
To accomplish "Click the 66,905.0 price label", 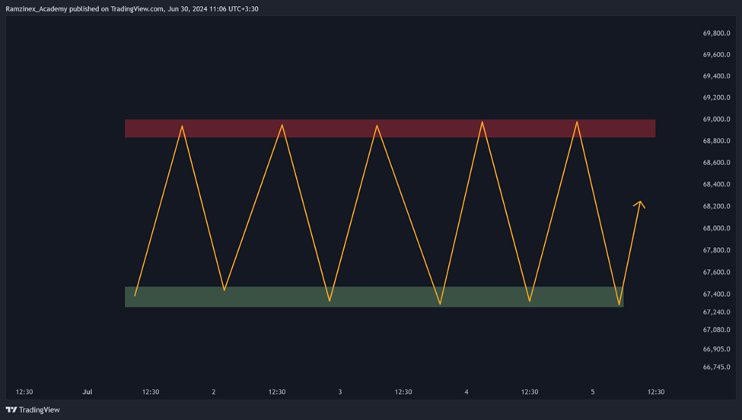I will 716,349.
